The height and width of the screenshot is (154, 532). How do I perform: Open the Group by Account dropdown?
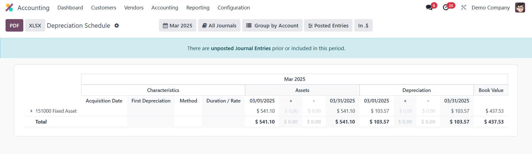click(272, 25)
